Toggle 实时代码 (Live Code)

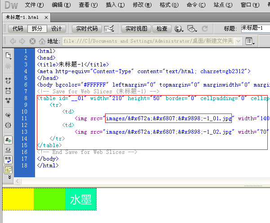tap(87, 29)
